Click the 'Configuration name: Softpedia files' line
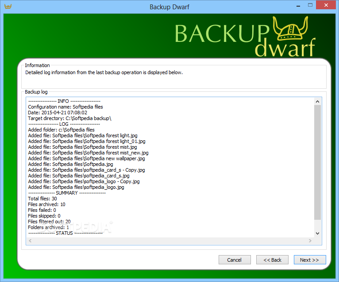This screenshot has width=339, height=282. (x=65, y=107)
